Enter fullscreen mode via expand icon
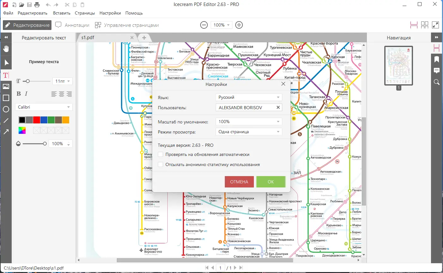Image resolution: width=443 pixels, height=273 pixels. coord(435,25)
